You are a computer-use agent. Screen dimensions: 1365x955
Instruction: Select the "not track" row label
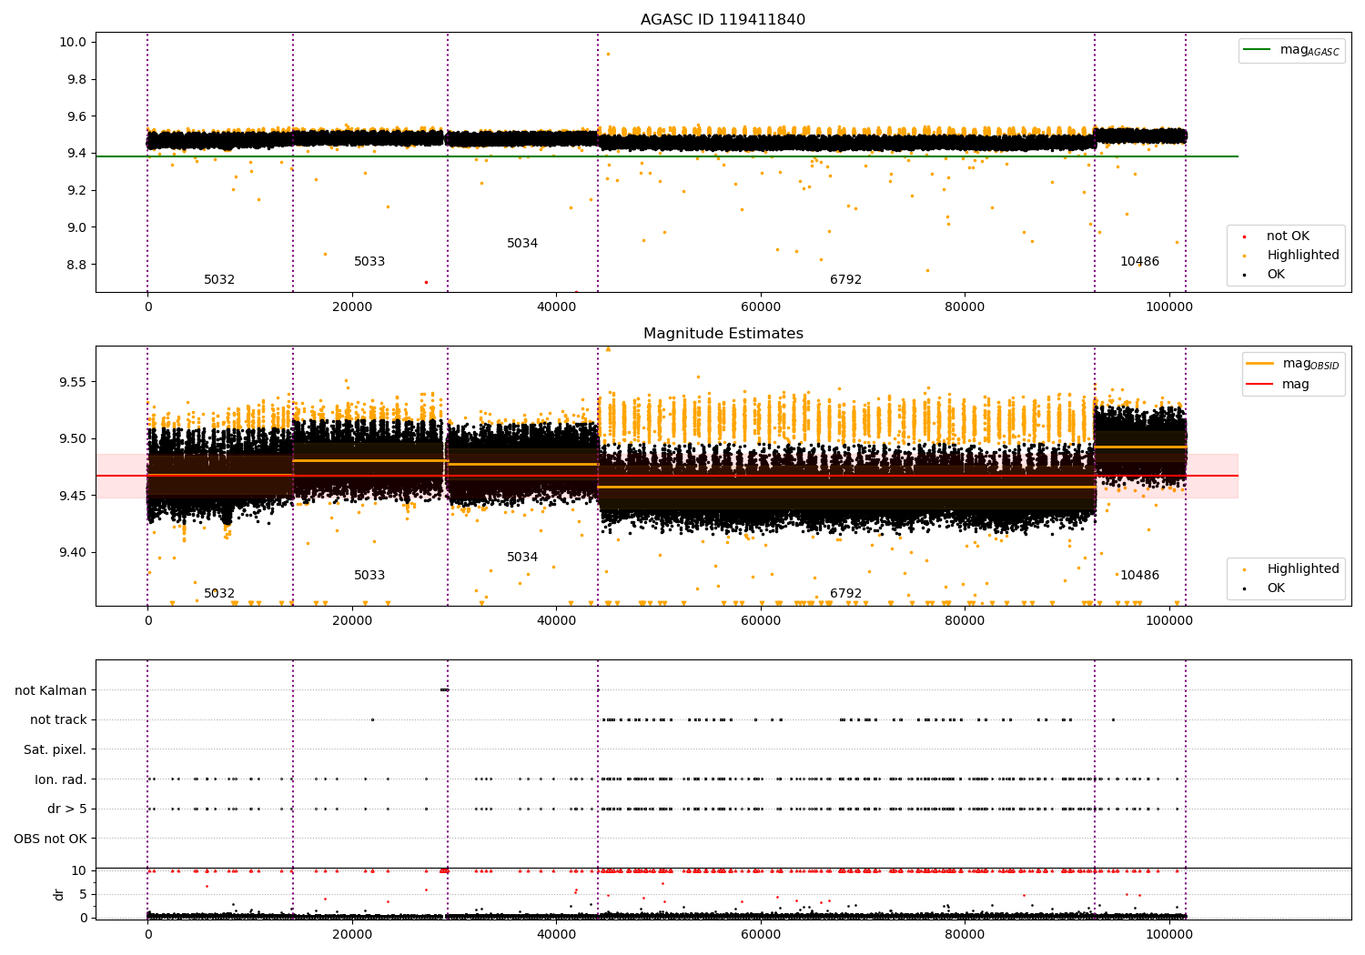[x=58, y=720]
